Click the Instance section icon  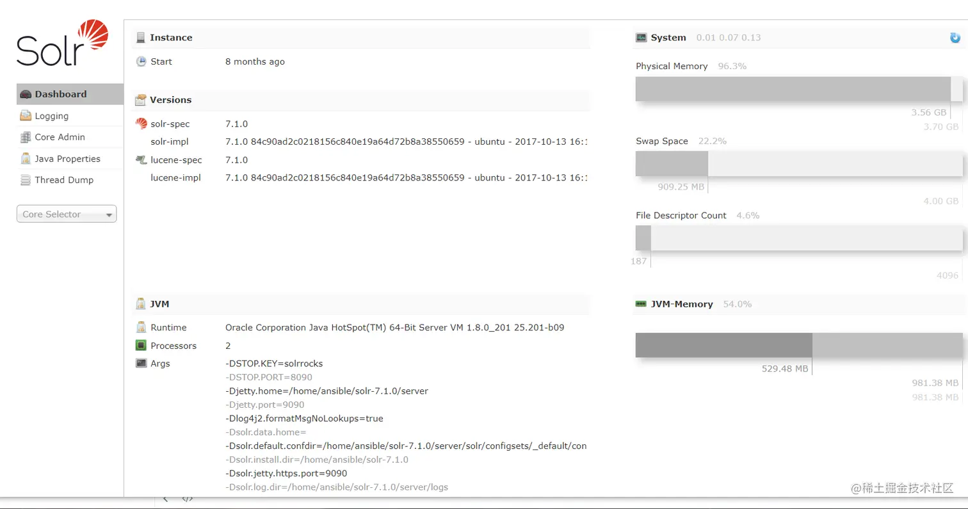pos(140,38)
